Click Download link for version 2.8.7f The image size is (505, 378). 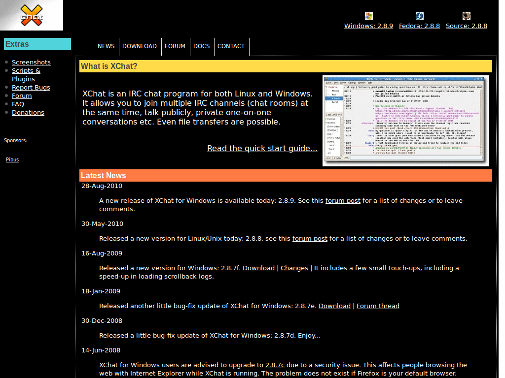tap(258, 268)
